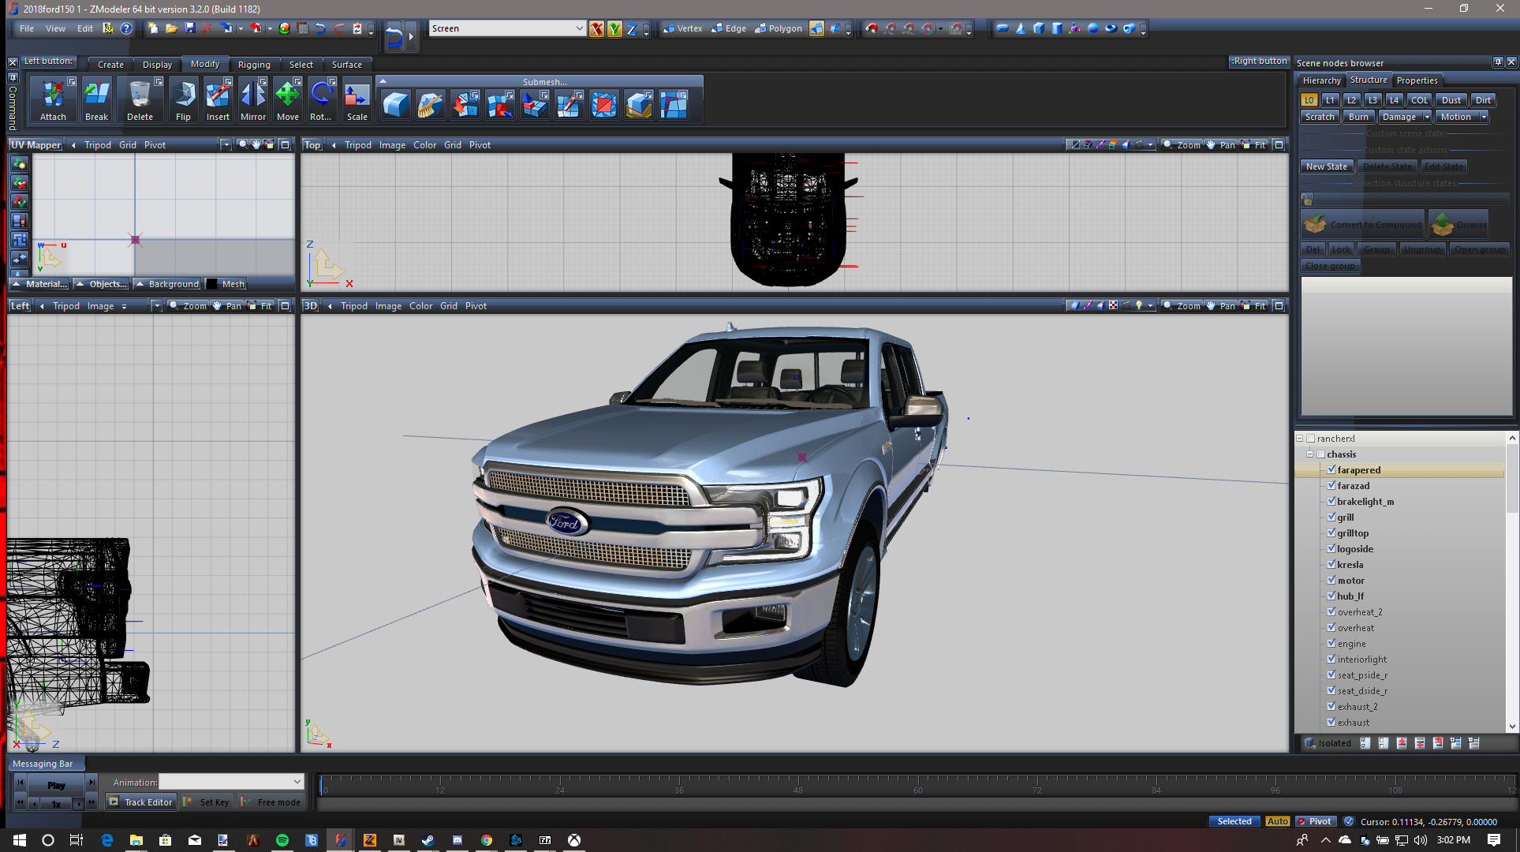Switch to the Hierarchy tab
Image resolution: width=1520 pixels, height=852 pixels.
1321,80
